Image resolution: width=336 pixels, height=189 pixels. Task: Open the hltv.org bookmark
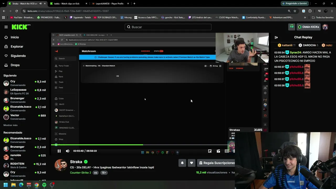(x=126, y=18)
